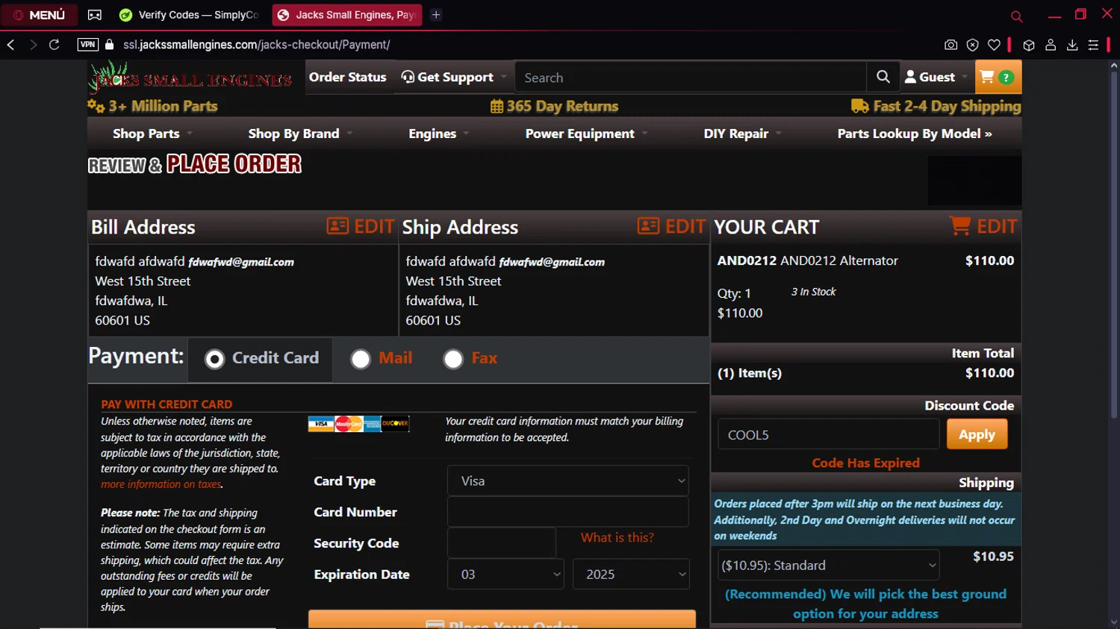Image resolution: width=1120 pixels, height=629 pixels.
Task: Open What is this? security help
Action: click(x=617, y=537)
